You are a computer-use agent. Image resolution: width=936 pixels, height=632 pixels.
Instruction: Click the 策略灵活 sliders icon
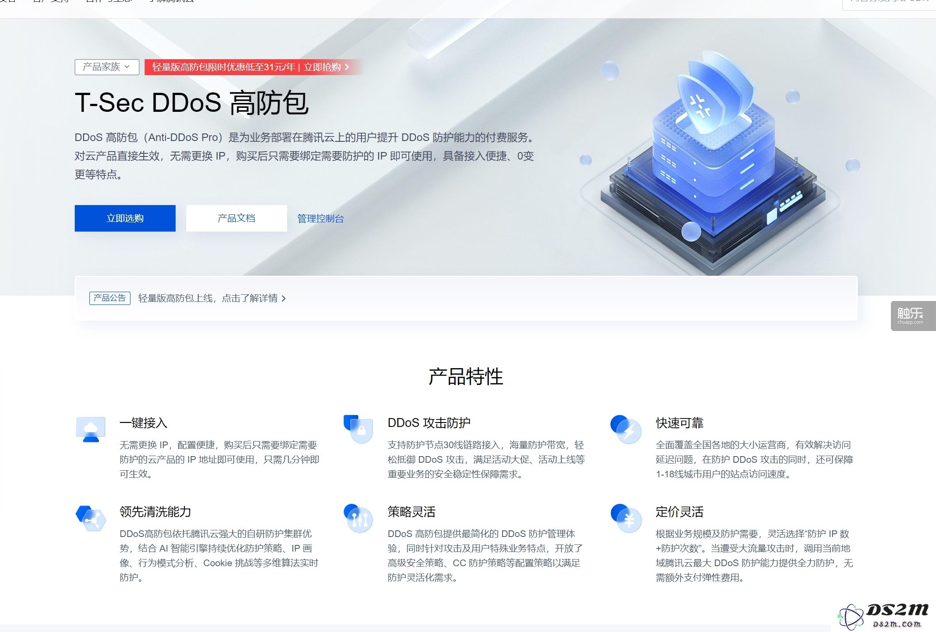pos(358,518)
